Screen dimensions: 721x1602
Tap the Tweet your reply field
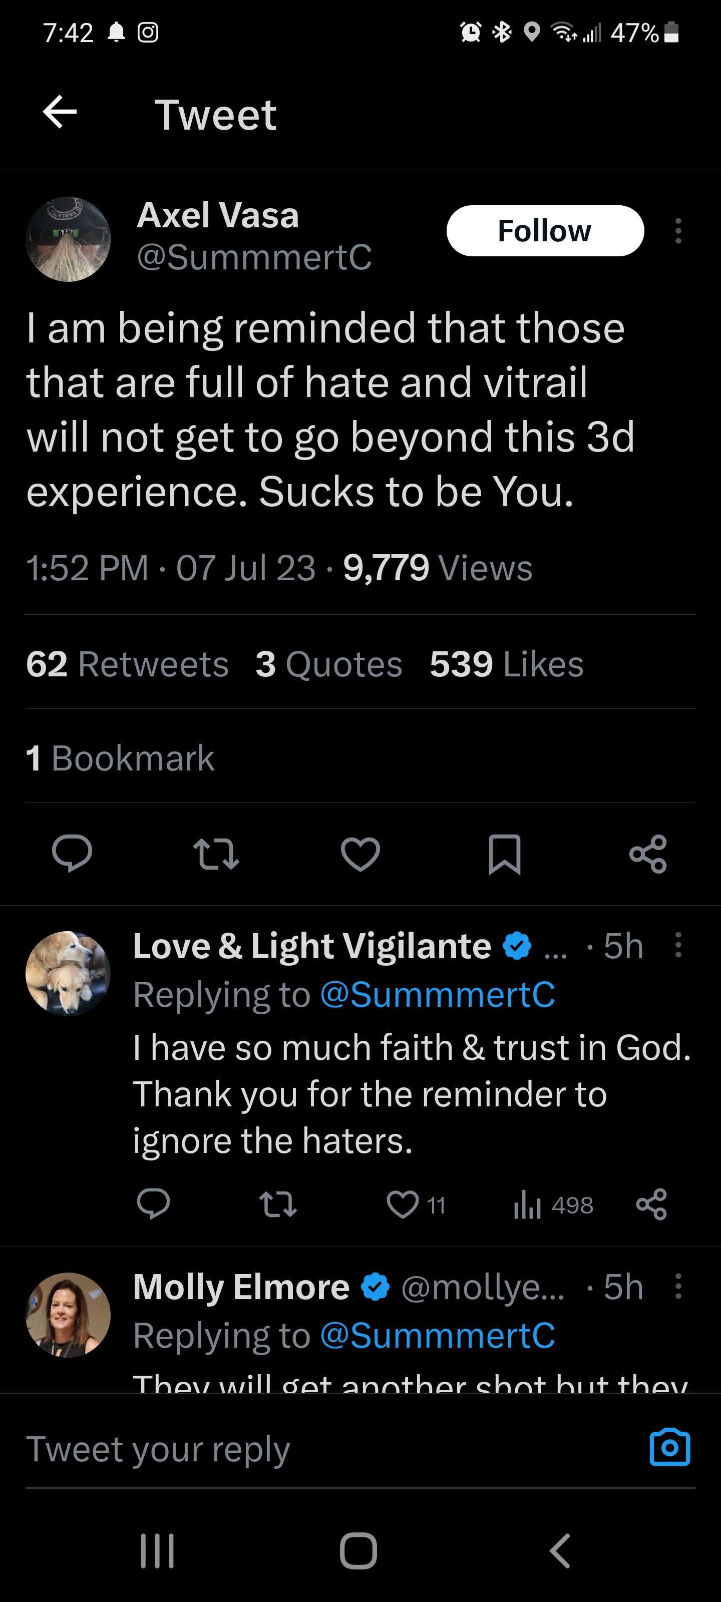tap(311, 1449)
